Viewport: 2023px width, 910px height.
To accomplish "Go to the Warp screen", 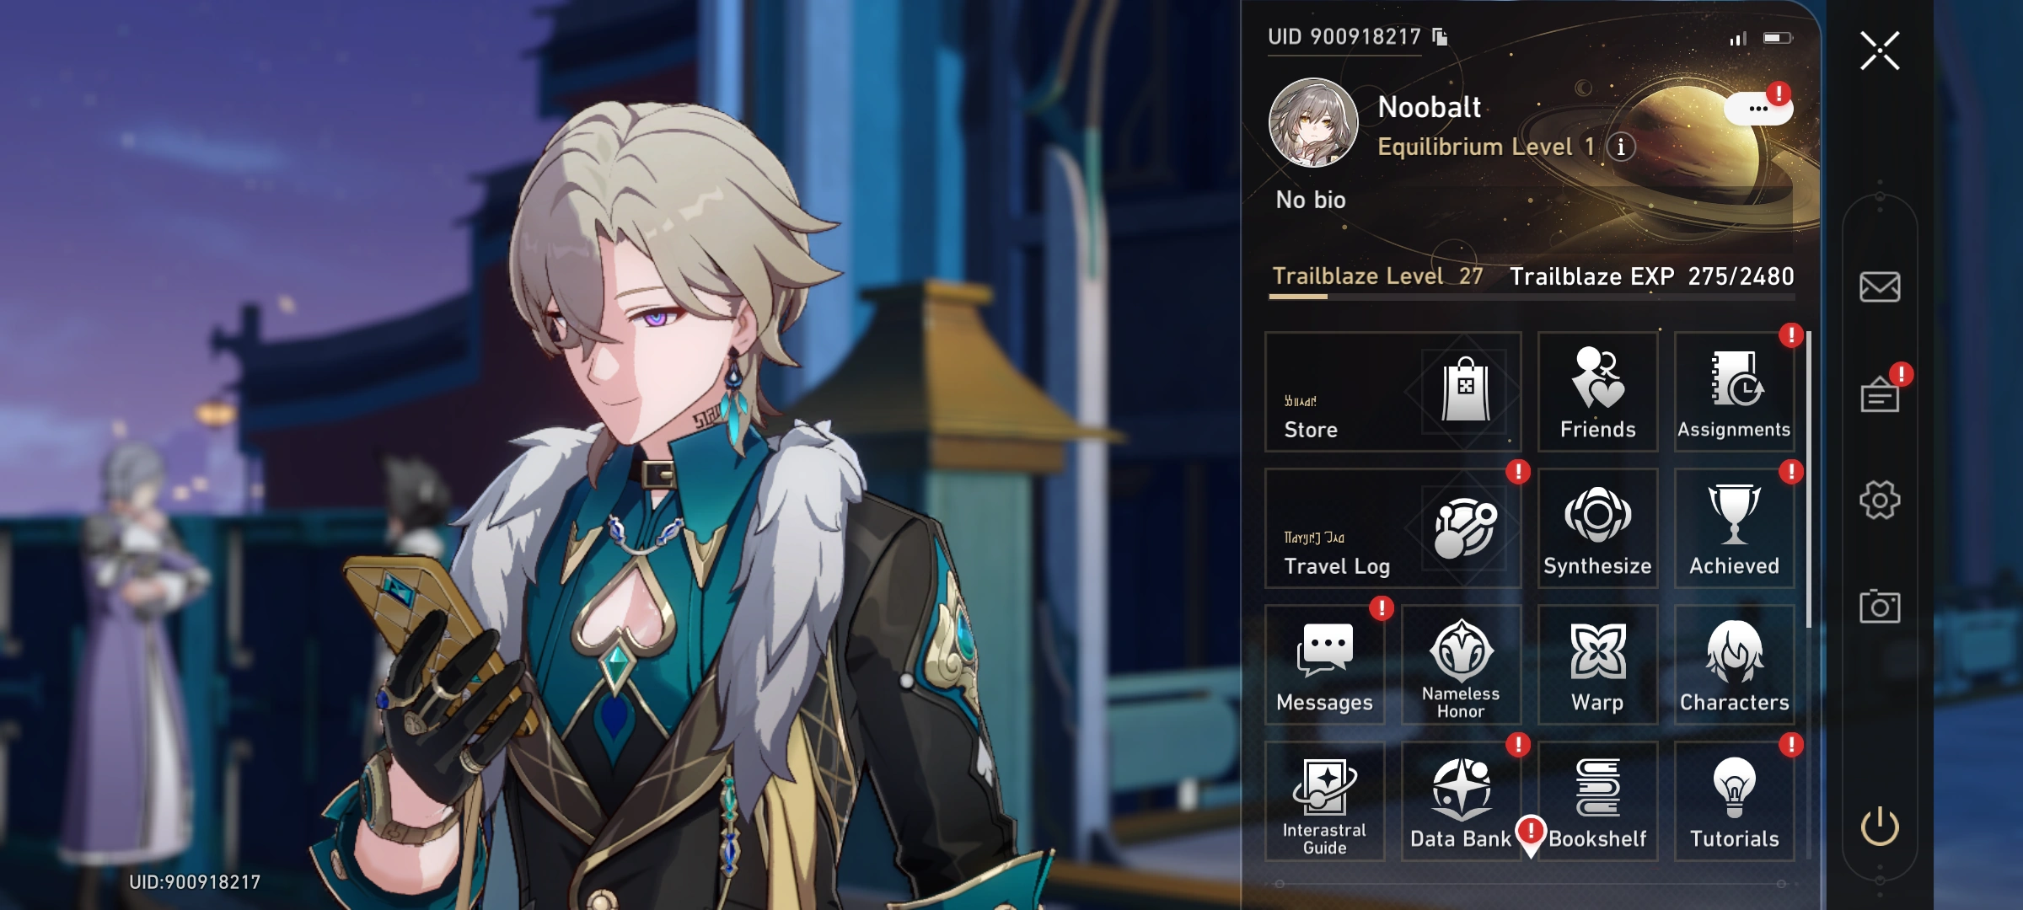I will tap(1597, 665).
